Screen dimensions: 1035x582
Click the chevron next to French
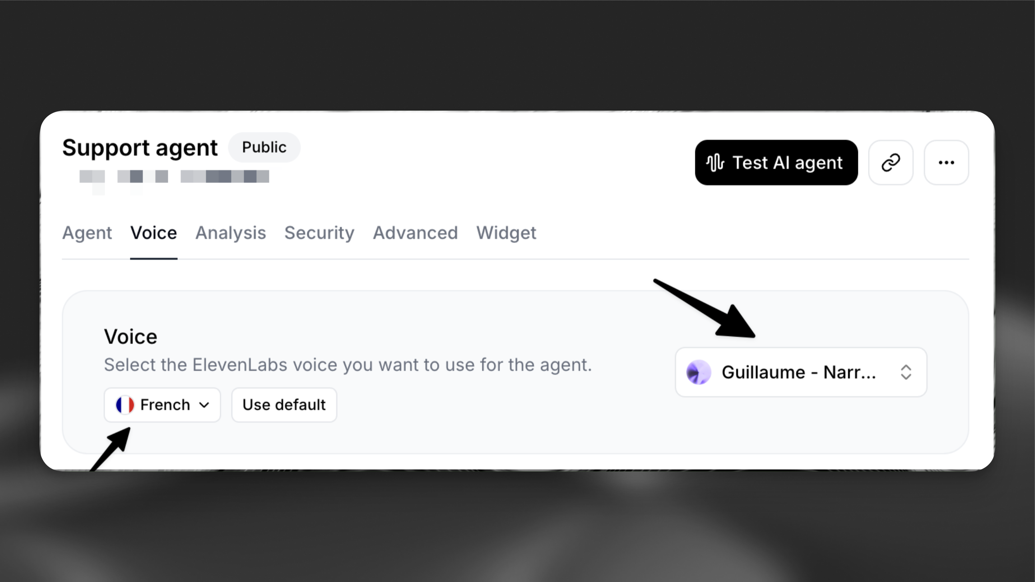tap(204, 405)
